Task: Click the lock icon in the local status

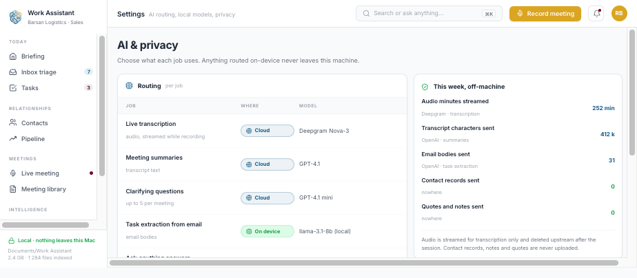Action: click(11, 240)
